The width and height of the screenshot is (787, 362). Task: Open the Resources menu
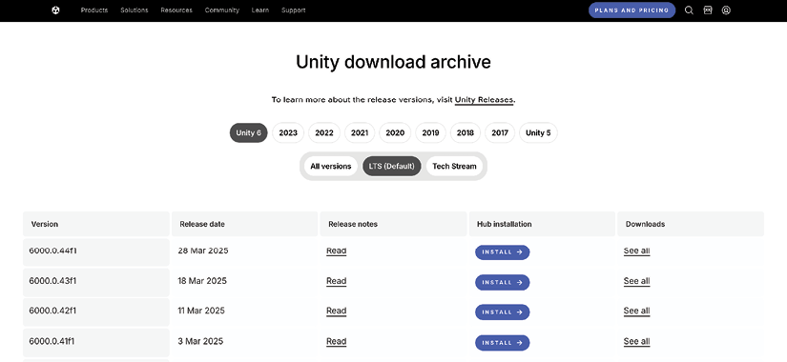tap(176, 10)
